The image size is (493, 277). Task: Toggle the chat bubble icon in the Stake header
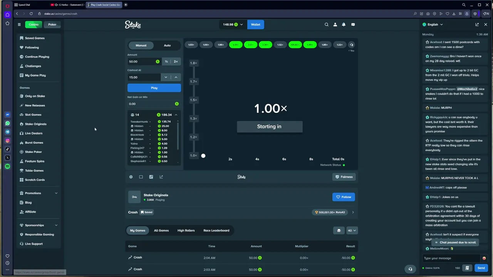353,25
